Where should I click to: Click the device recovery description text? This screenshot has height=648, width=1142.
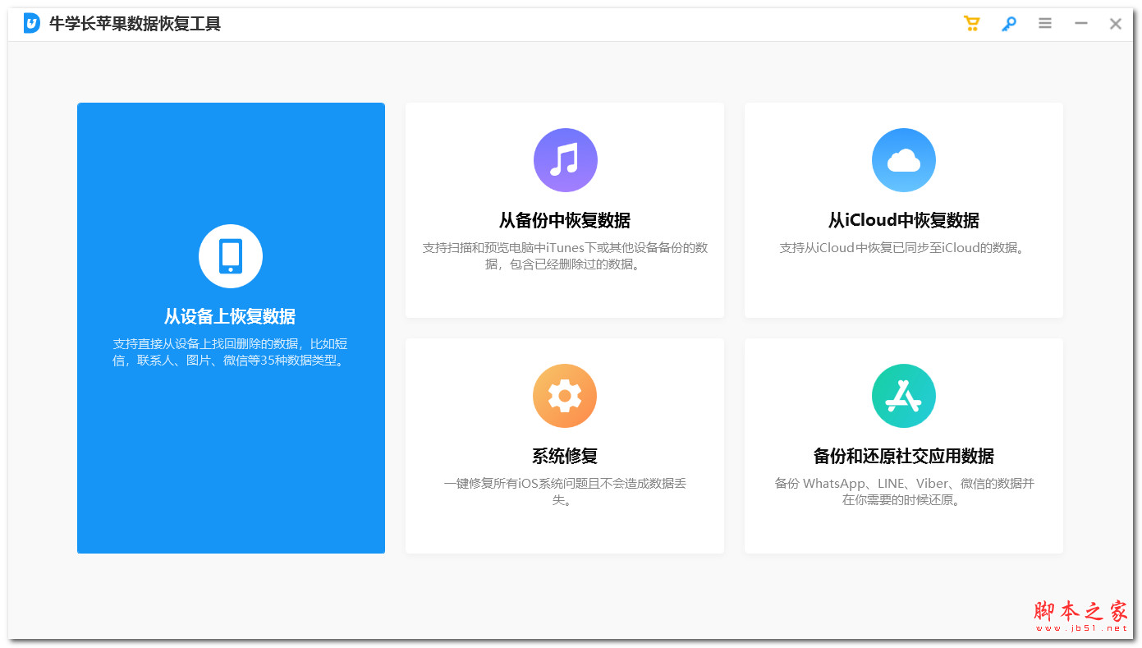(x=231, y=352)
